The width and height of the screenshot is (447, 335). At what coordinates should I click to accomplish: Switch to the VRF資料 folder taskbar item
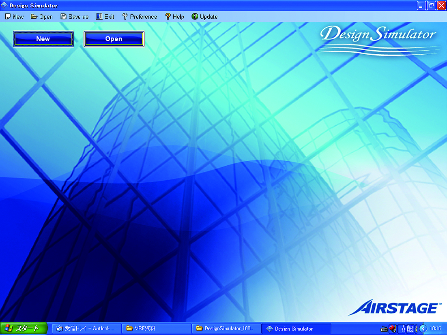point(156,329)
